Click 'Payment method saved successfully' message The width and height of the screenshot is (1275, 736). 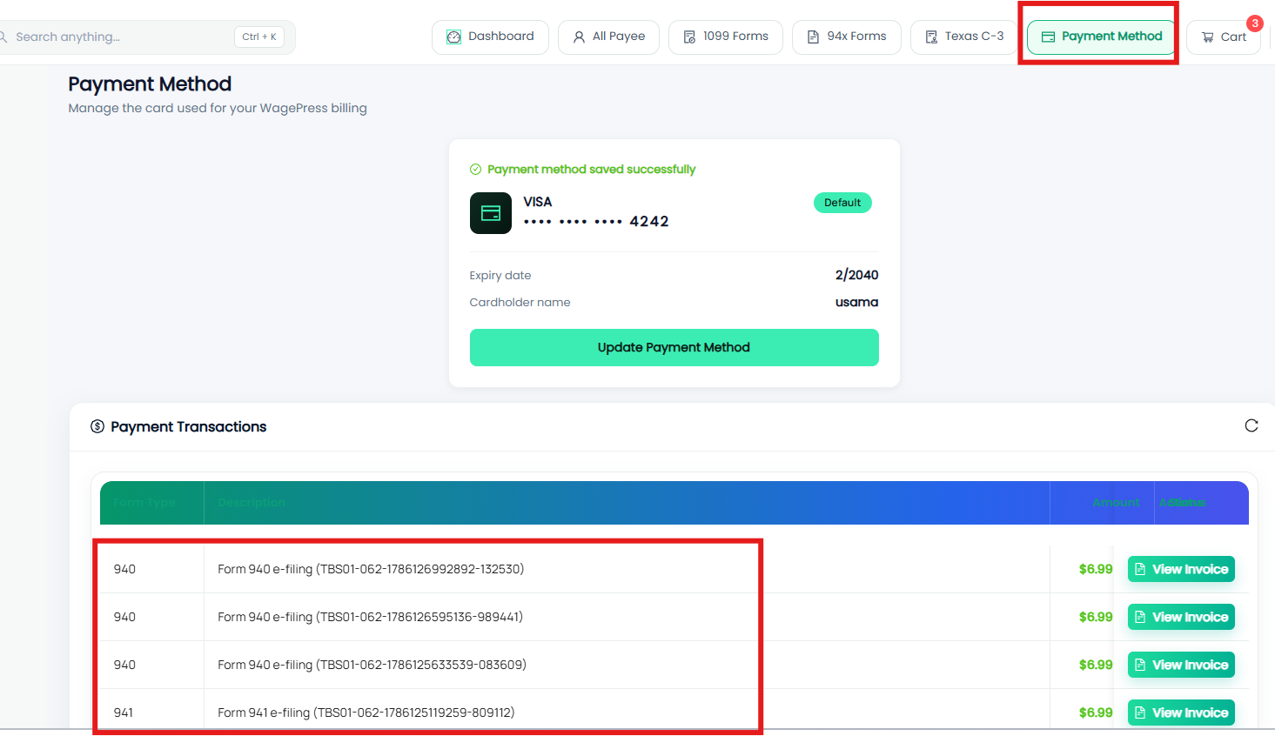[x=592, y=170]
